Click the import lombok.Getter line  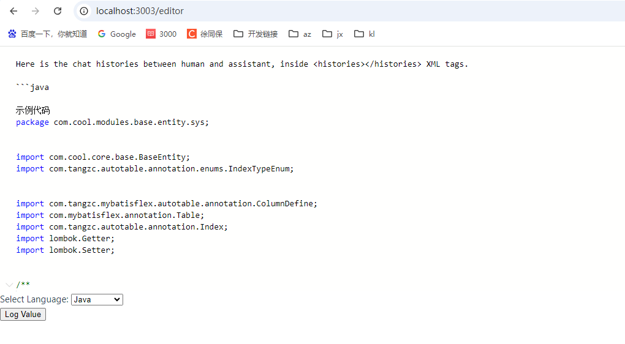click(x=66, y=238)
